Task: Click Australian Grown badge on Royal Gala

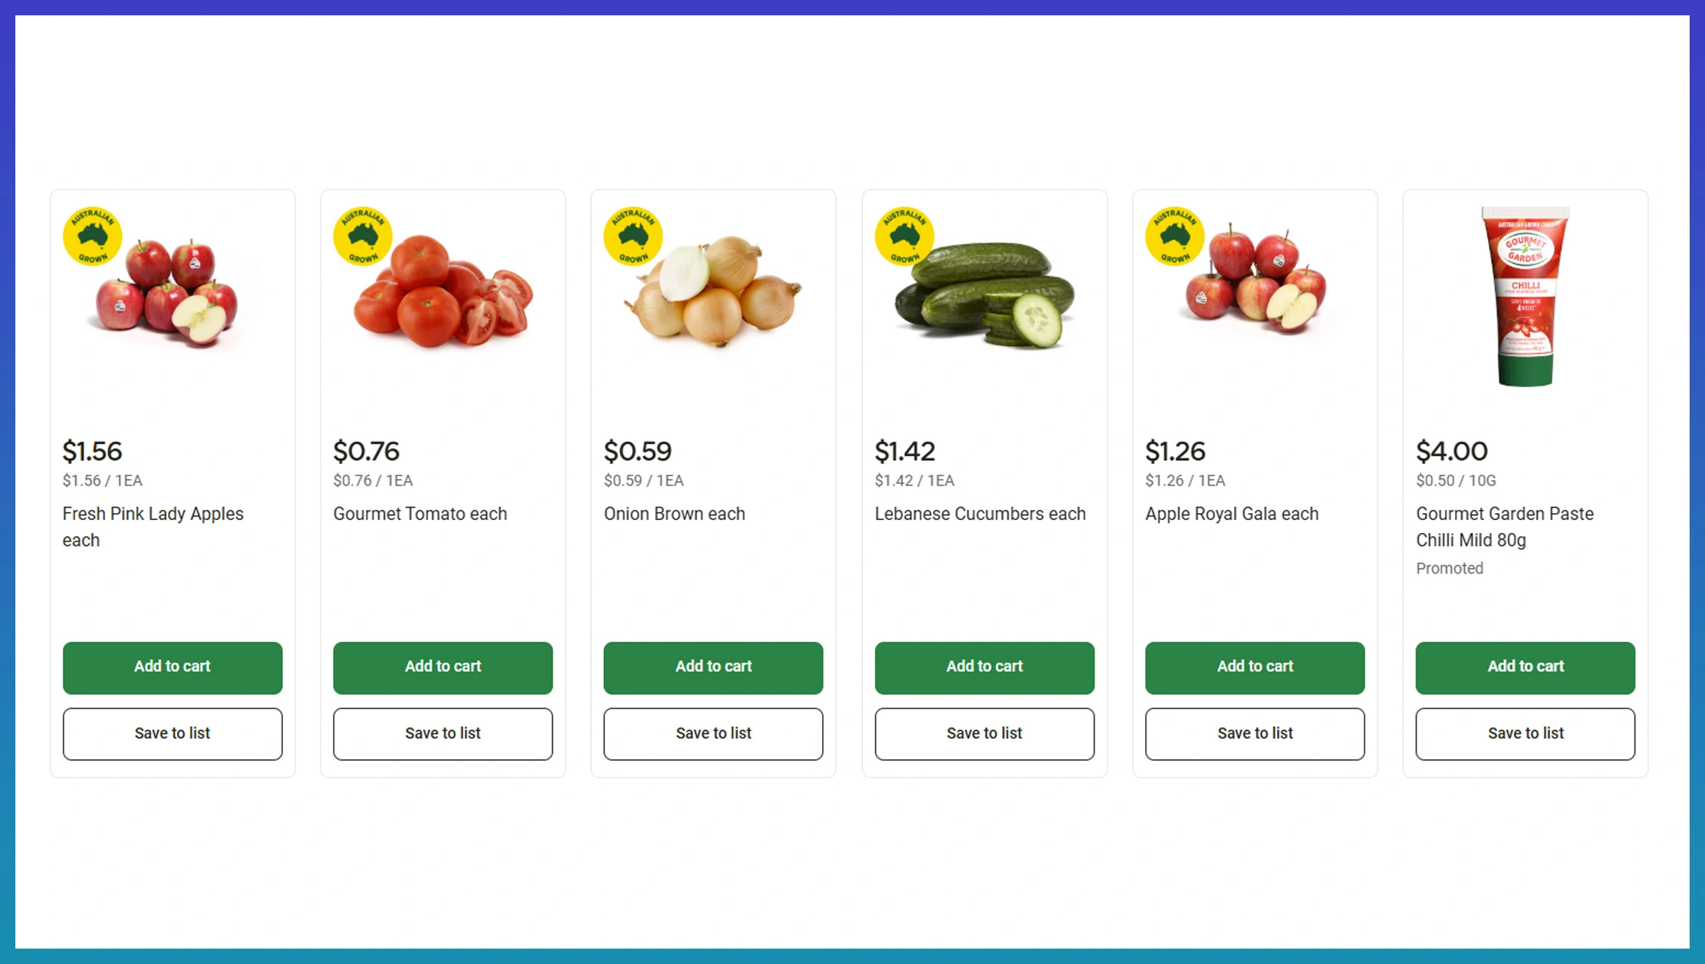Action: click(1175, 236)
